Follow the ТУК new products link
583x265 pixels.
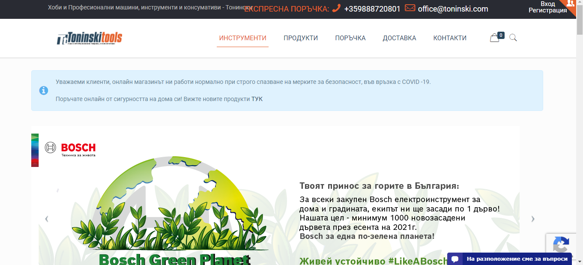click(257, 99)
